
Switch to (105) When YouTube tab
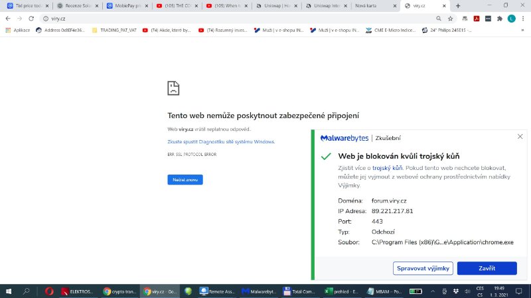pos(226,6)
